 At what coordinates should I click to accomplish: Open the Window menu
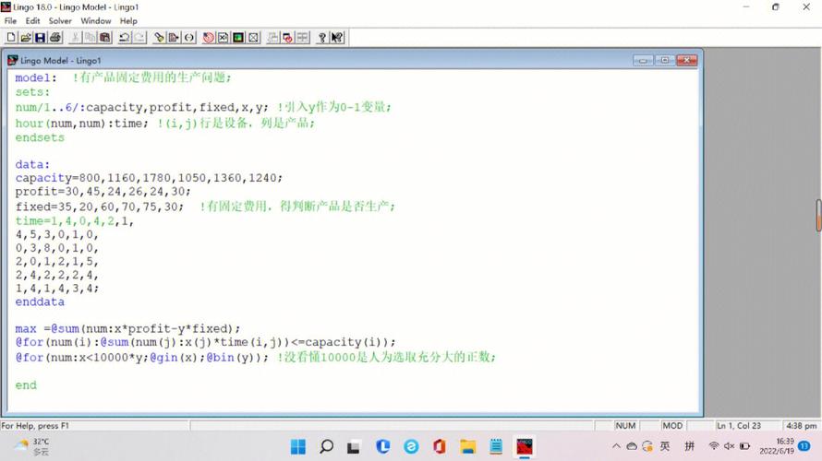[95, 20]
